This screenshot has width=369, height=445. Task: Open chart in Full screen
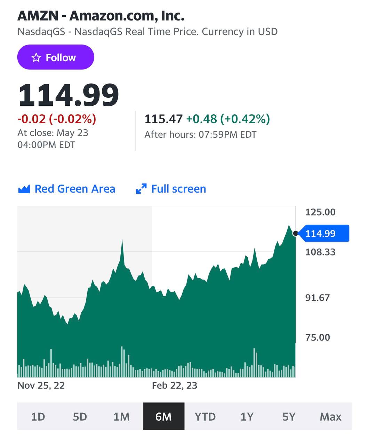point(171,189)
